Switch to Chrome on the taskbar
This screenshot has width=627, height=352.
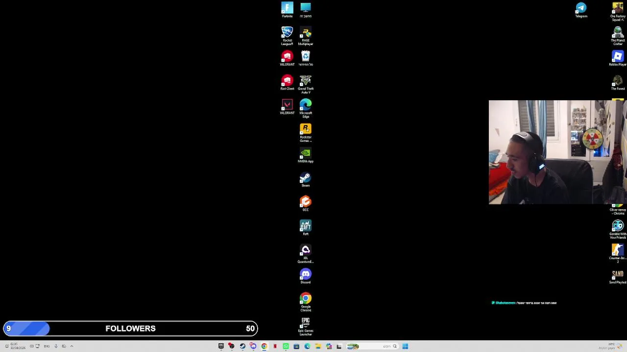[x=264, y=346]
